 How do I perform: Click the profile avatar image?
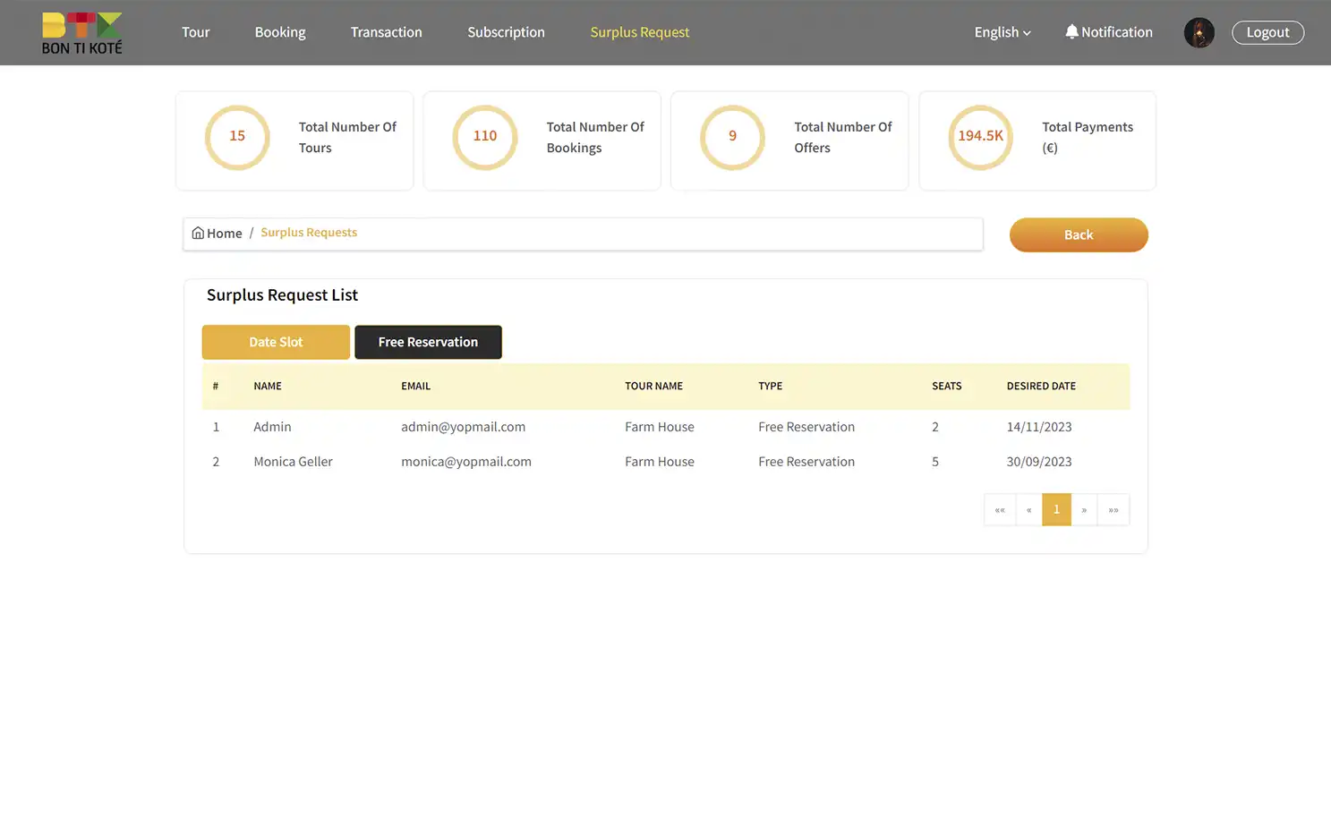coord(1199,32)
